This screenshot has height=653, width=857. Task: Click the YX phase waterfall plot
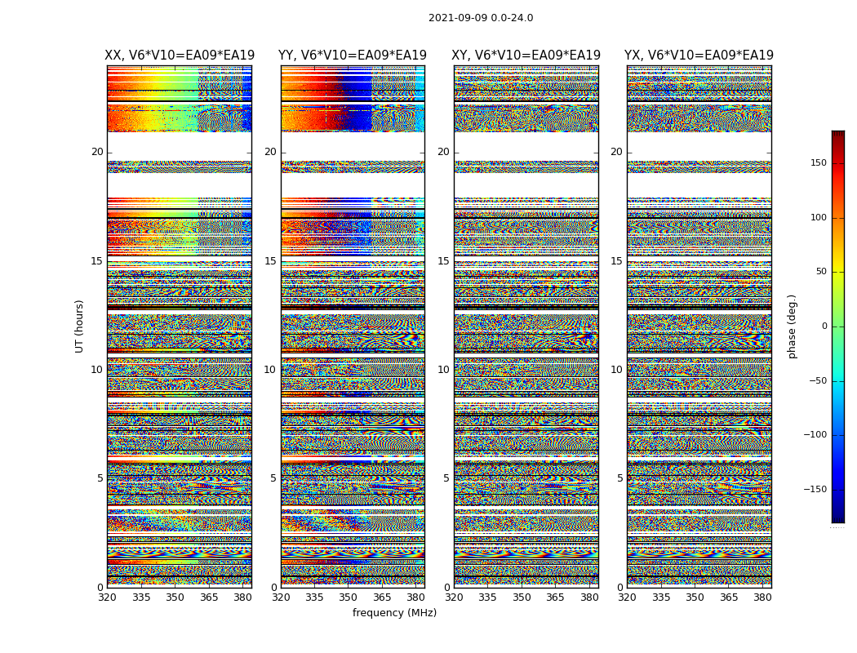(699, 326)
